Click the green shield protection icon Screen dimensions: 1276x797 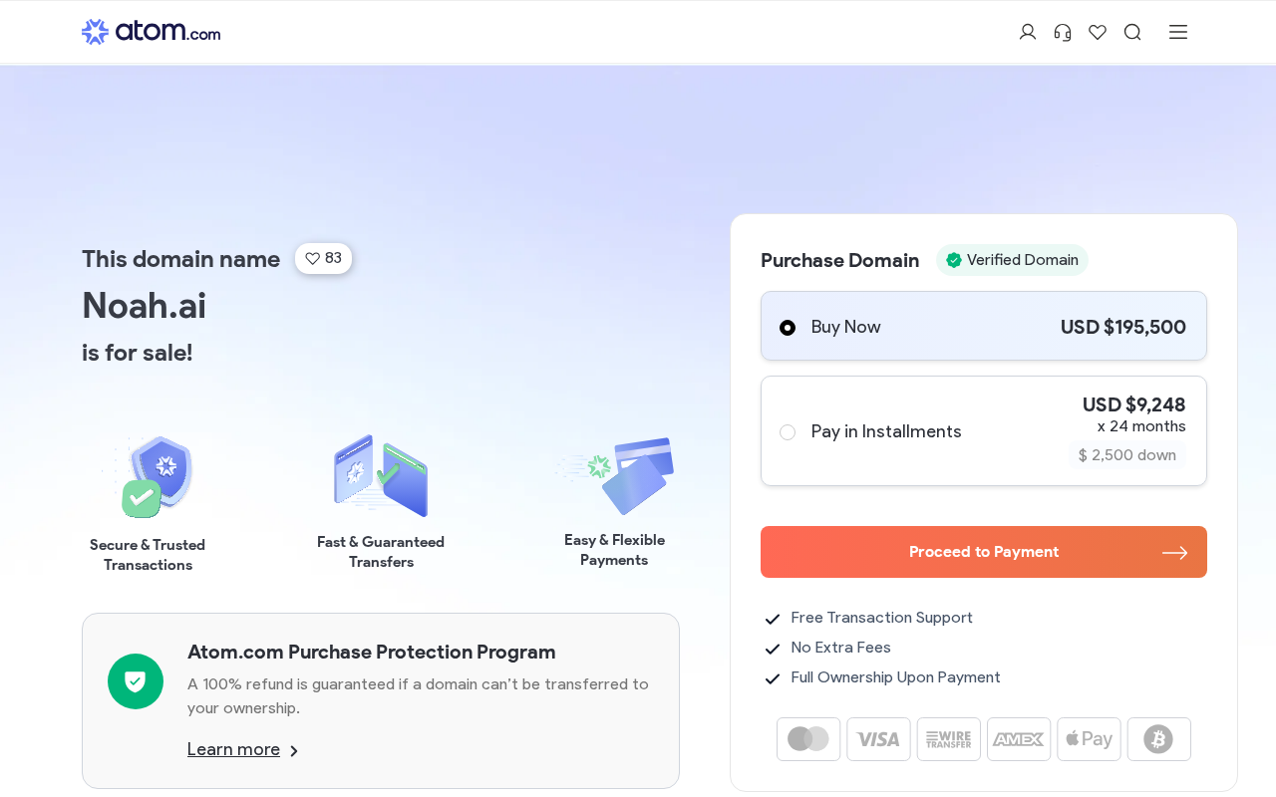tap(136, 681)
